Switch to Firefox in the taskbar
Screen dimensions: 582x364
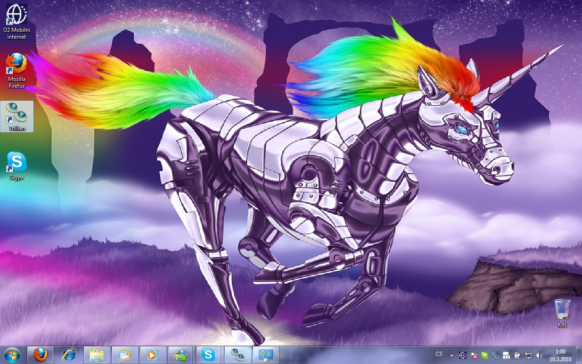[40, 354]
